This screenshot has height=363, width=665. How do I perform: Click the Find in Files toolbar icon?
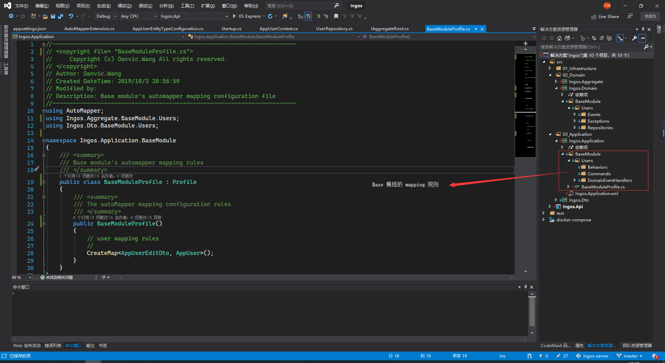(x=285, y=16)
